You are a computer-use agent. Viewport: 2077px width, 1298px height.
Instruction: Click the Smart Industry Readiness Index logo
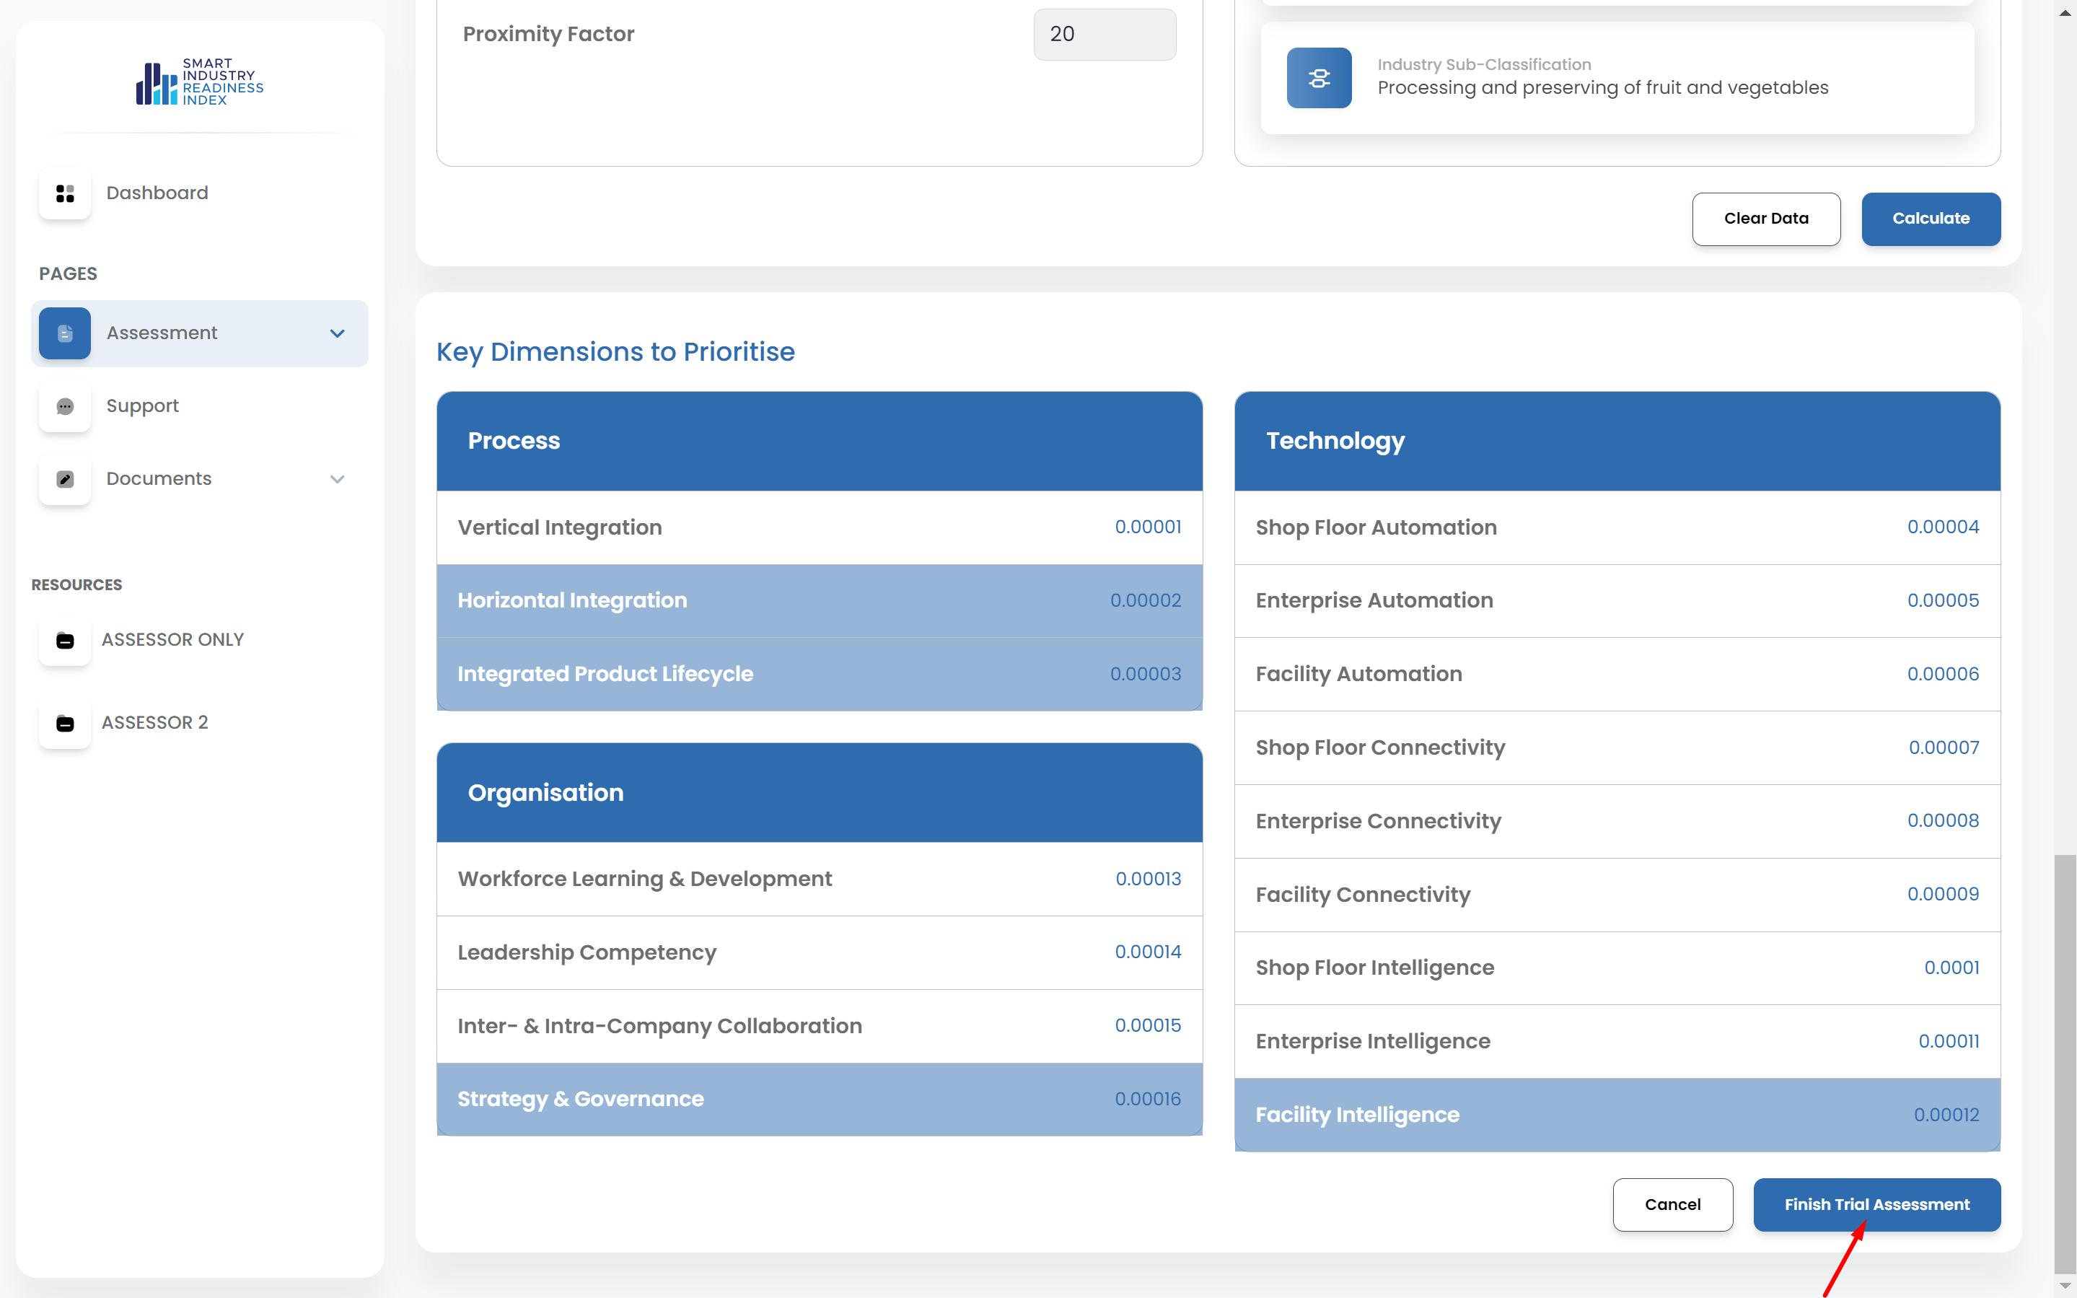(199, 82)
